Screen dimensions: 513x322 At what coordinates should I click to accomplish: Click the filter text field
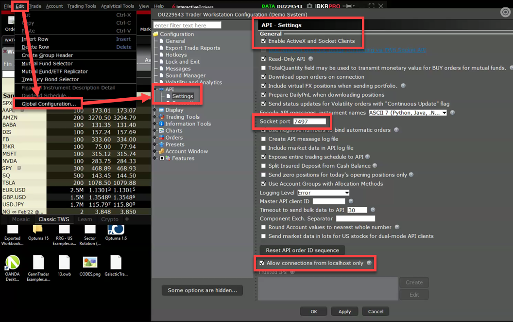tap(187, 25)
